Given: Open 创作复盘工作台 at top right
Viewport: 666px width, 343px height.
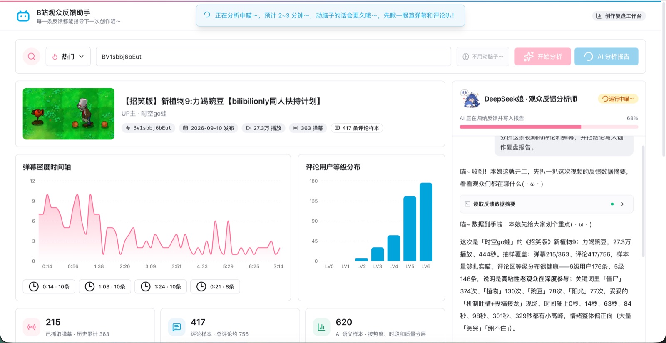Looking at the screenshot, I should tap(619, 16).
